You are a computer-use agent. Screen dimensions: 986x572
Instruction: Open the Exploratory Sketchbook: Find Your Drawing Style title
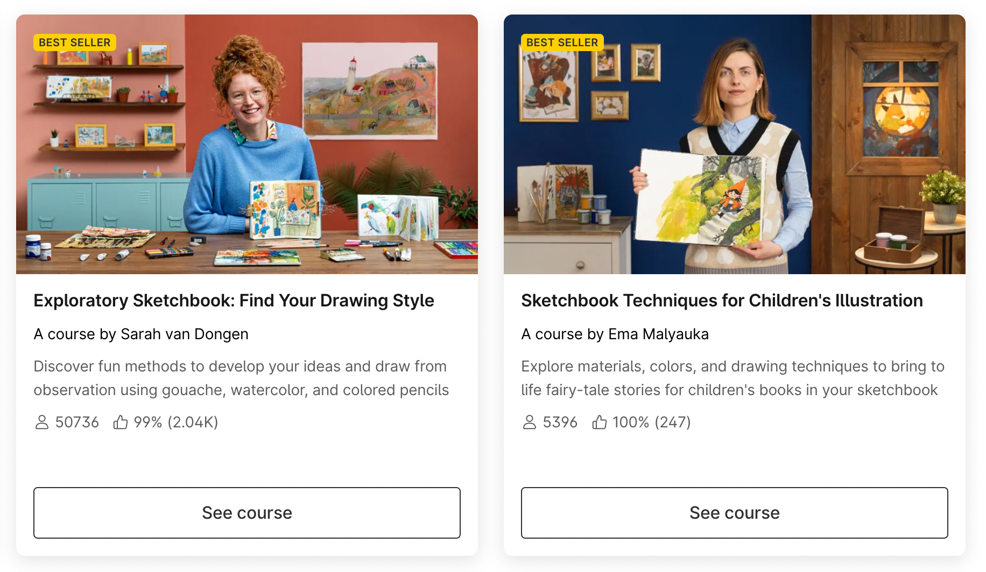pyautogui.click(x=234, y=301)
